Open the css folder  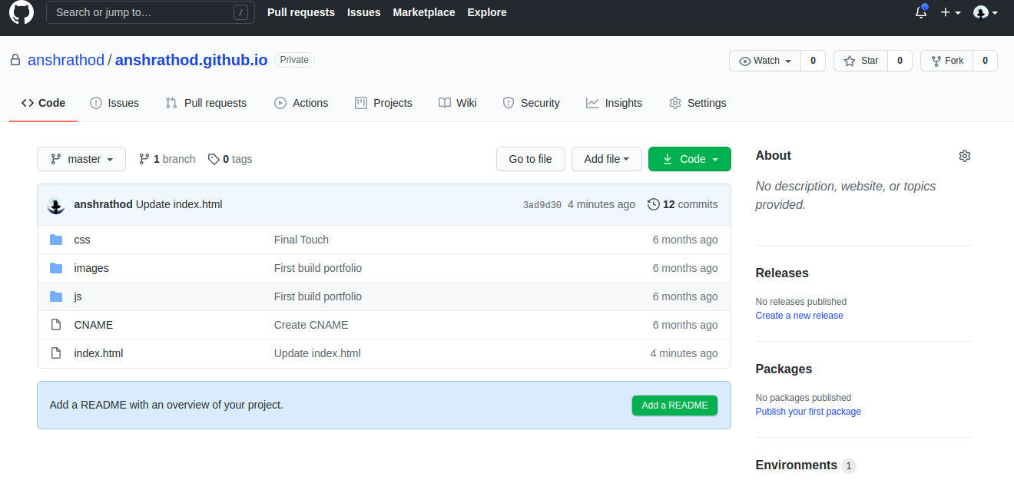(x=82, y=240)
